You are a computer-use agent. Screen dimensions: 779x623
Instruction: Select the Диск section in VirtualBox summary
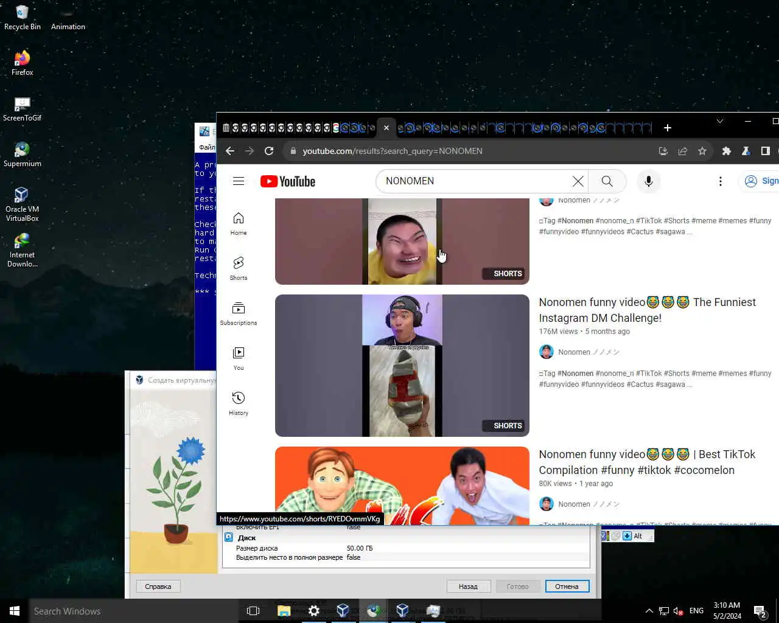tap(246, 538)
